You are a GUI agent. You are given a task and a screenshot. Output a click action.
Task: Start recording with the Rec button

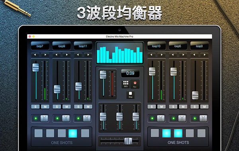[135, 84]
